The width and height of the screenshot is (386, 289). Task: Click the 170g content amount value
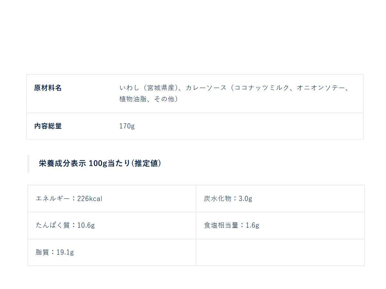[127, 126]
